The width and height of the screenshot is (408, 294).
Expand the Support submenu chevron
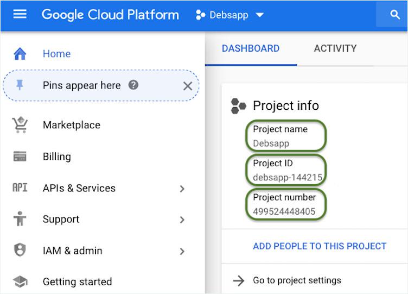pos(182,220)
